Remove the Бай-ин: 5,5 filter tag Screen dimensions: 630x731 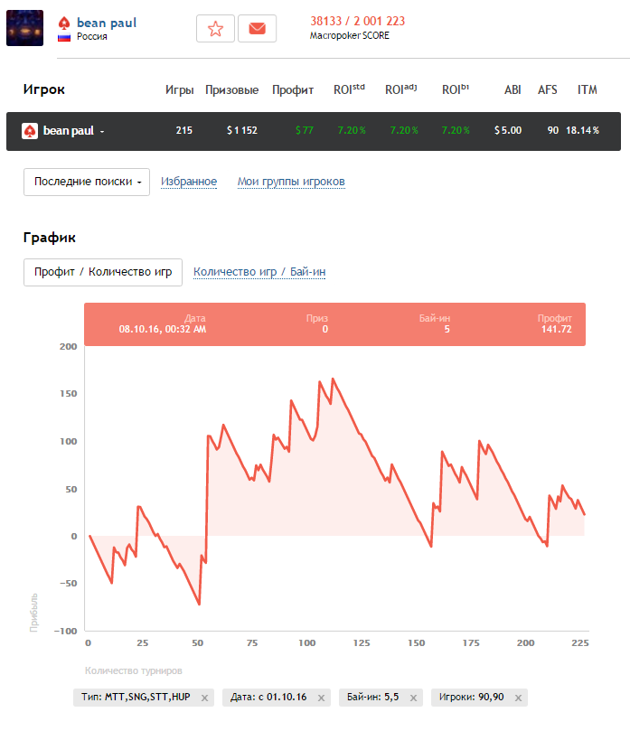click(x=411, y=698)
